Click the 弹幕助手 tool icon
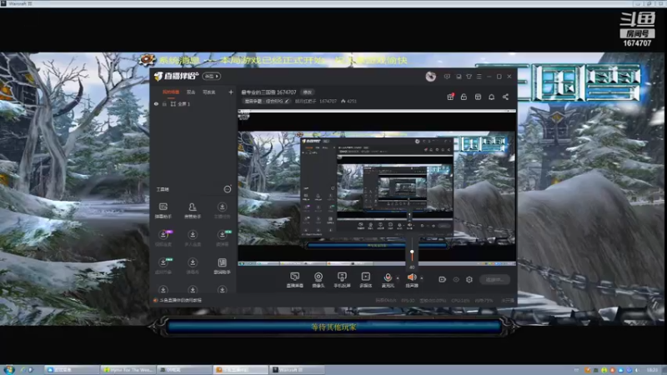Screen dimensions: 667x375 pyautogui.click(x=163, y=207)
